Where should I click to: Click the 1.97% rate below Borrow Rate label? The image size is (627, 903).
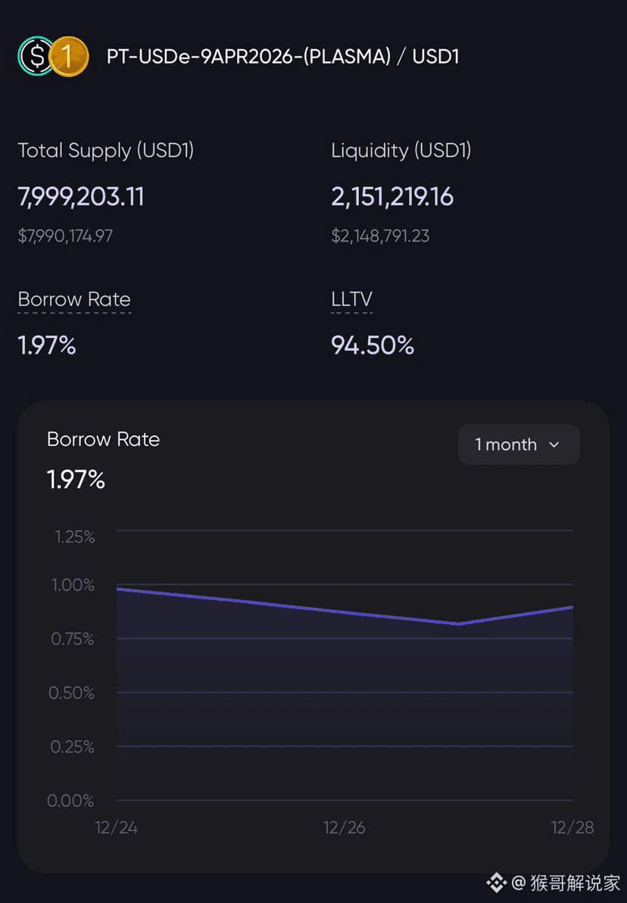point(47,345)
